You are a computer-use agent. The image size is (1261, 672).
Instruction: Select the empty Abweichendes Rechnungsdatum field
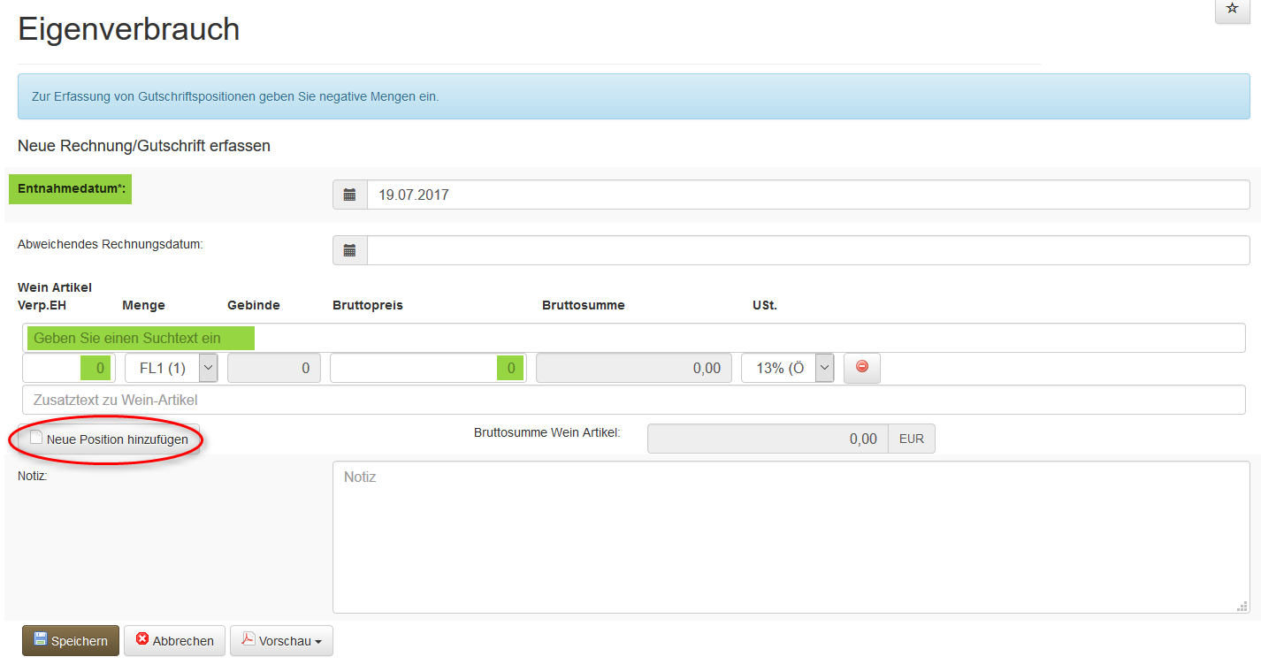click(807, 250)
